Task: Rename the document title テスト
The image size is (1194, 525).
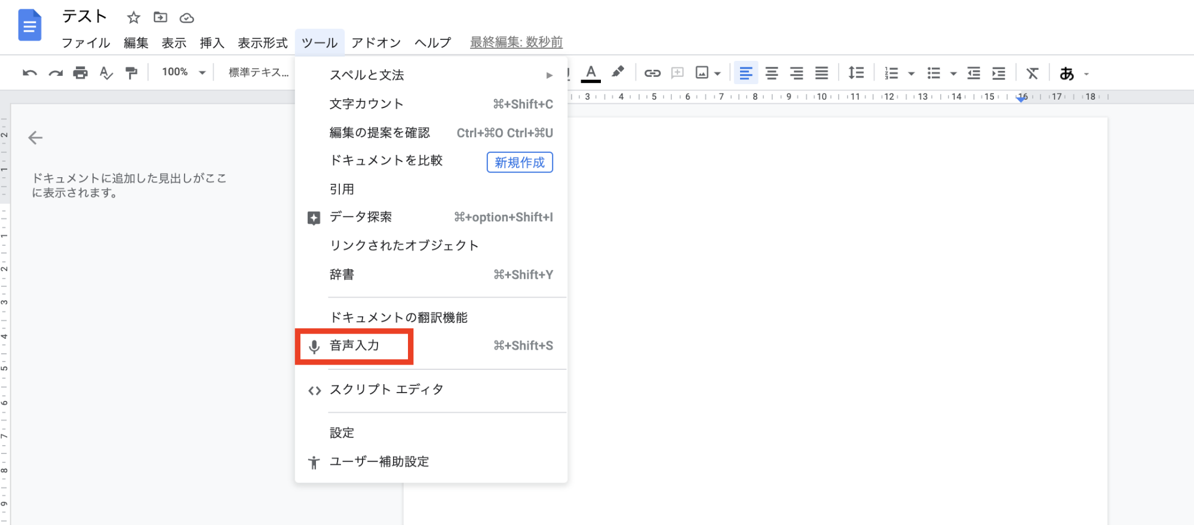Action: pyautogui.click(x=85, y=17)
